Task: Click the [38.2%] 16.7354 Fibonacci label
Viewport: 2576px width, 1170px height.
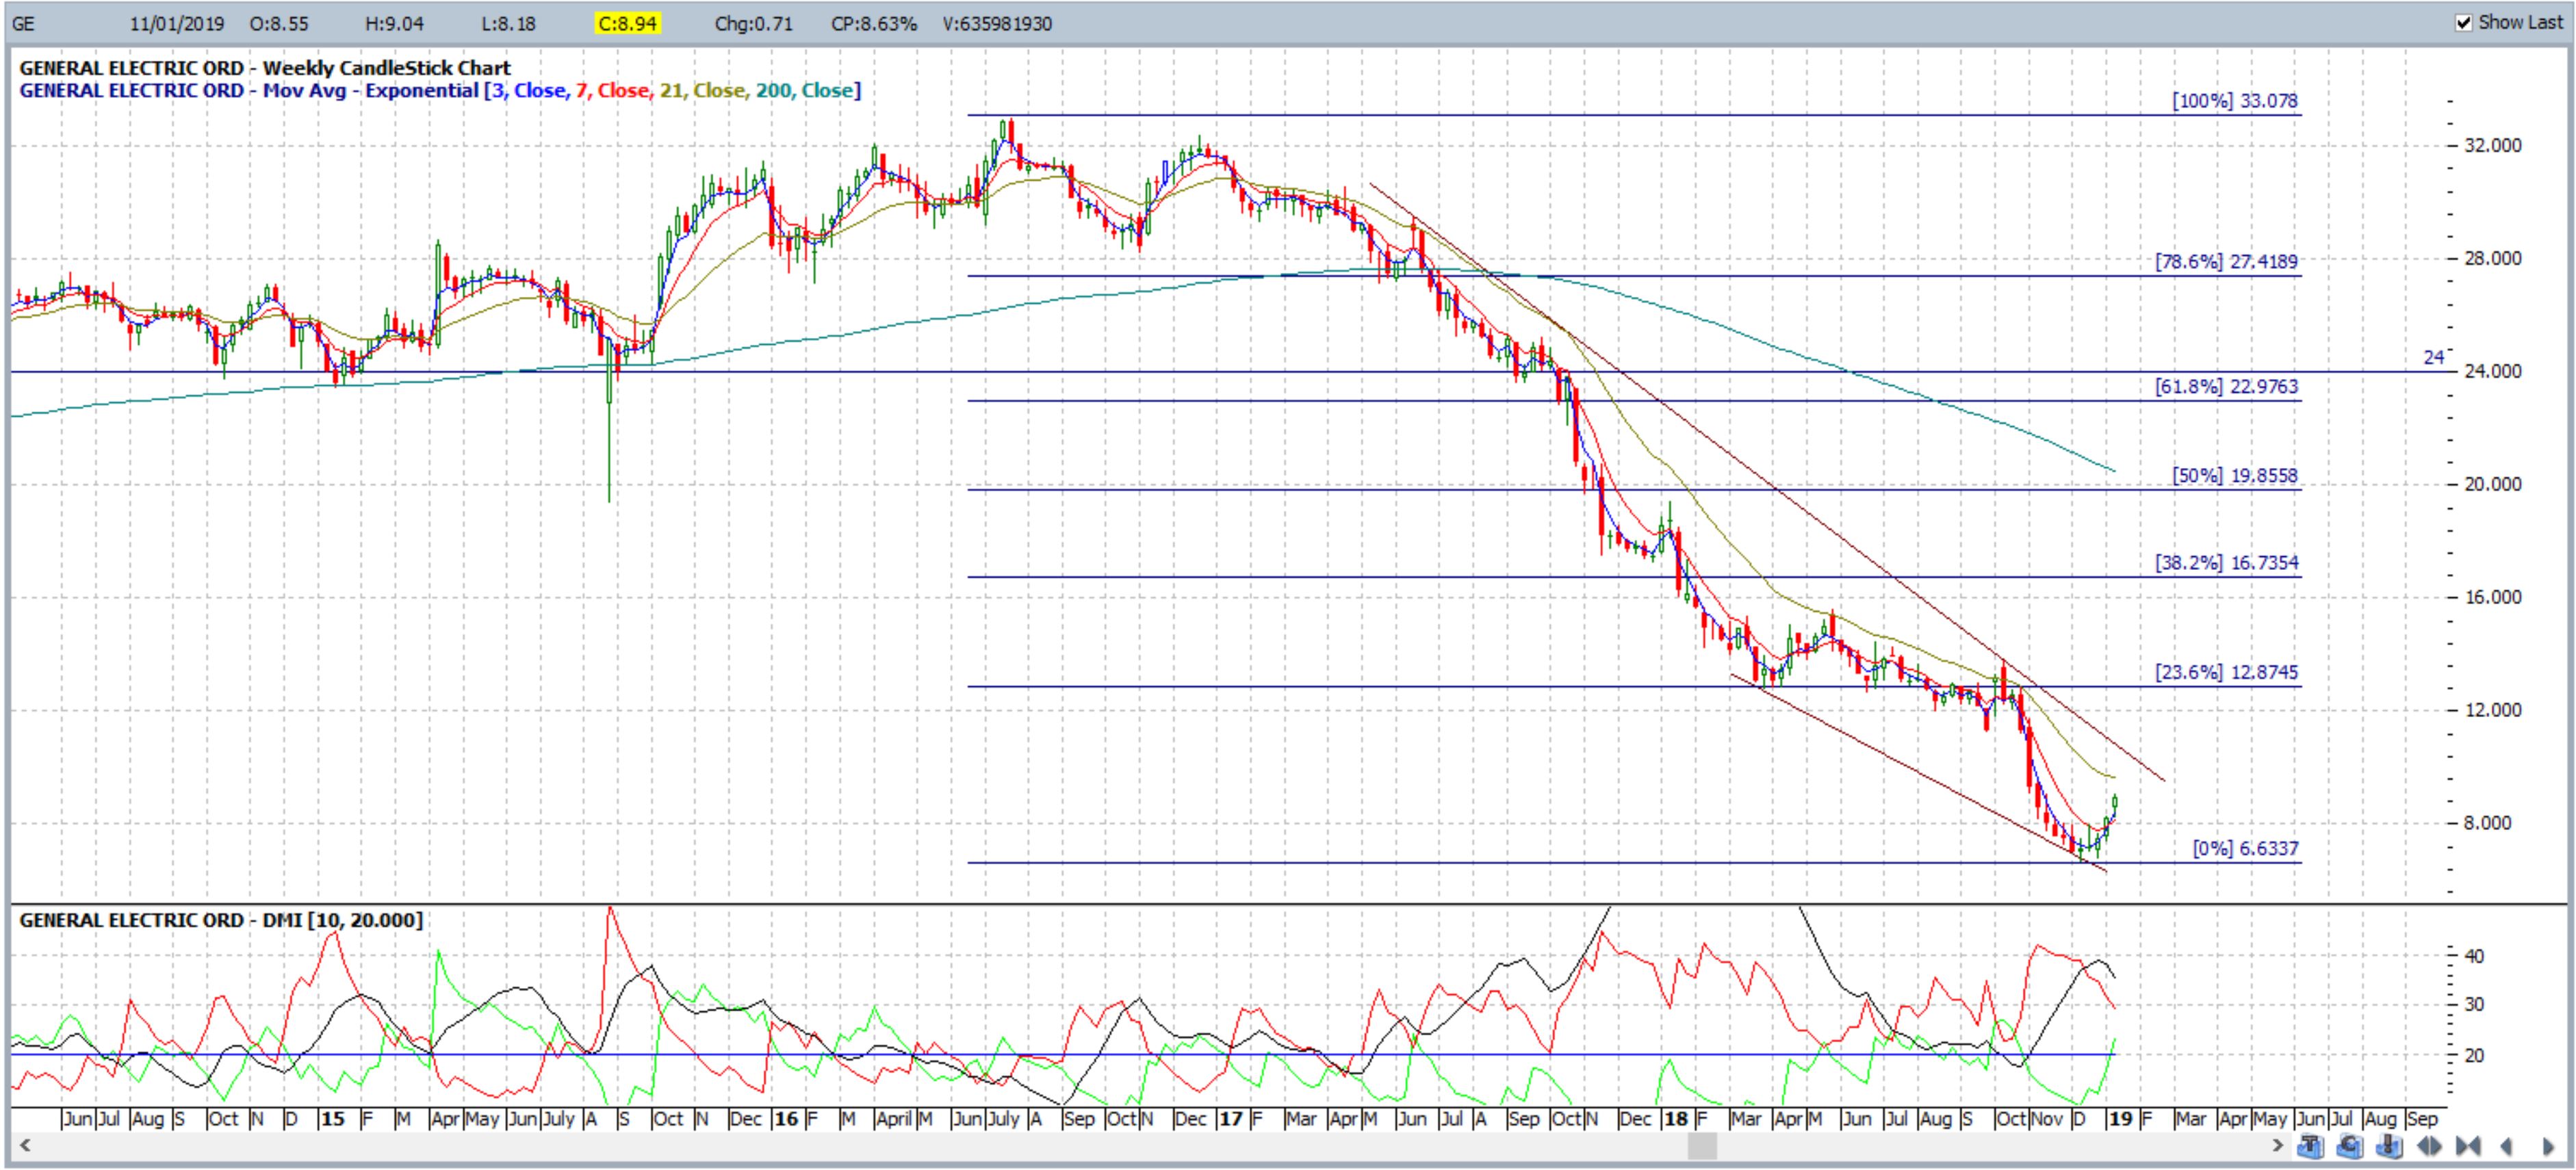Action: coord(2226,563)
